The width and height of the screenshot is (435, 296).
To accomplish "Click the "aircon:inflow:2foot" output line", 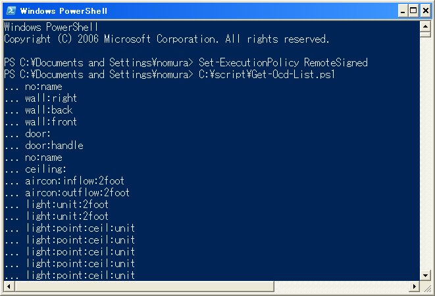I will pyautogui.click(x=74, y=181).
